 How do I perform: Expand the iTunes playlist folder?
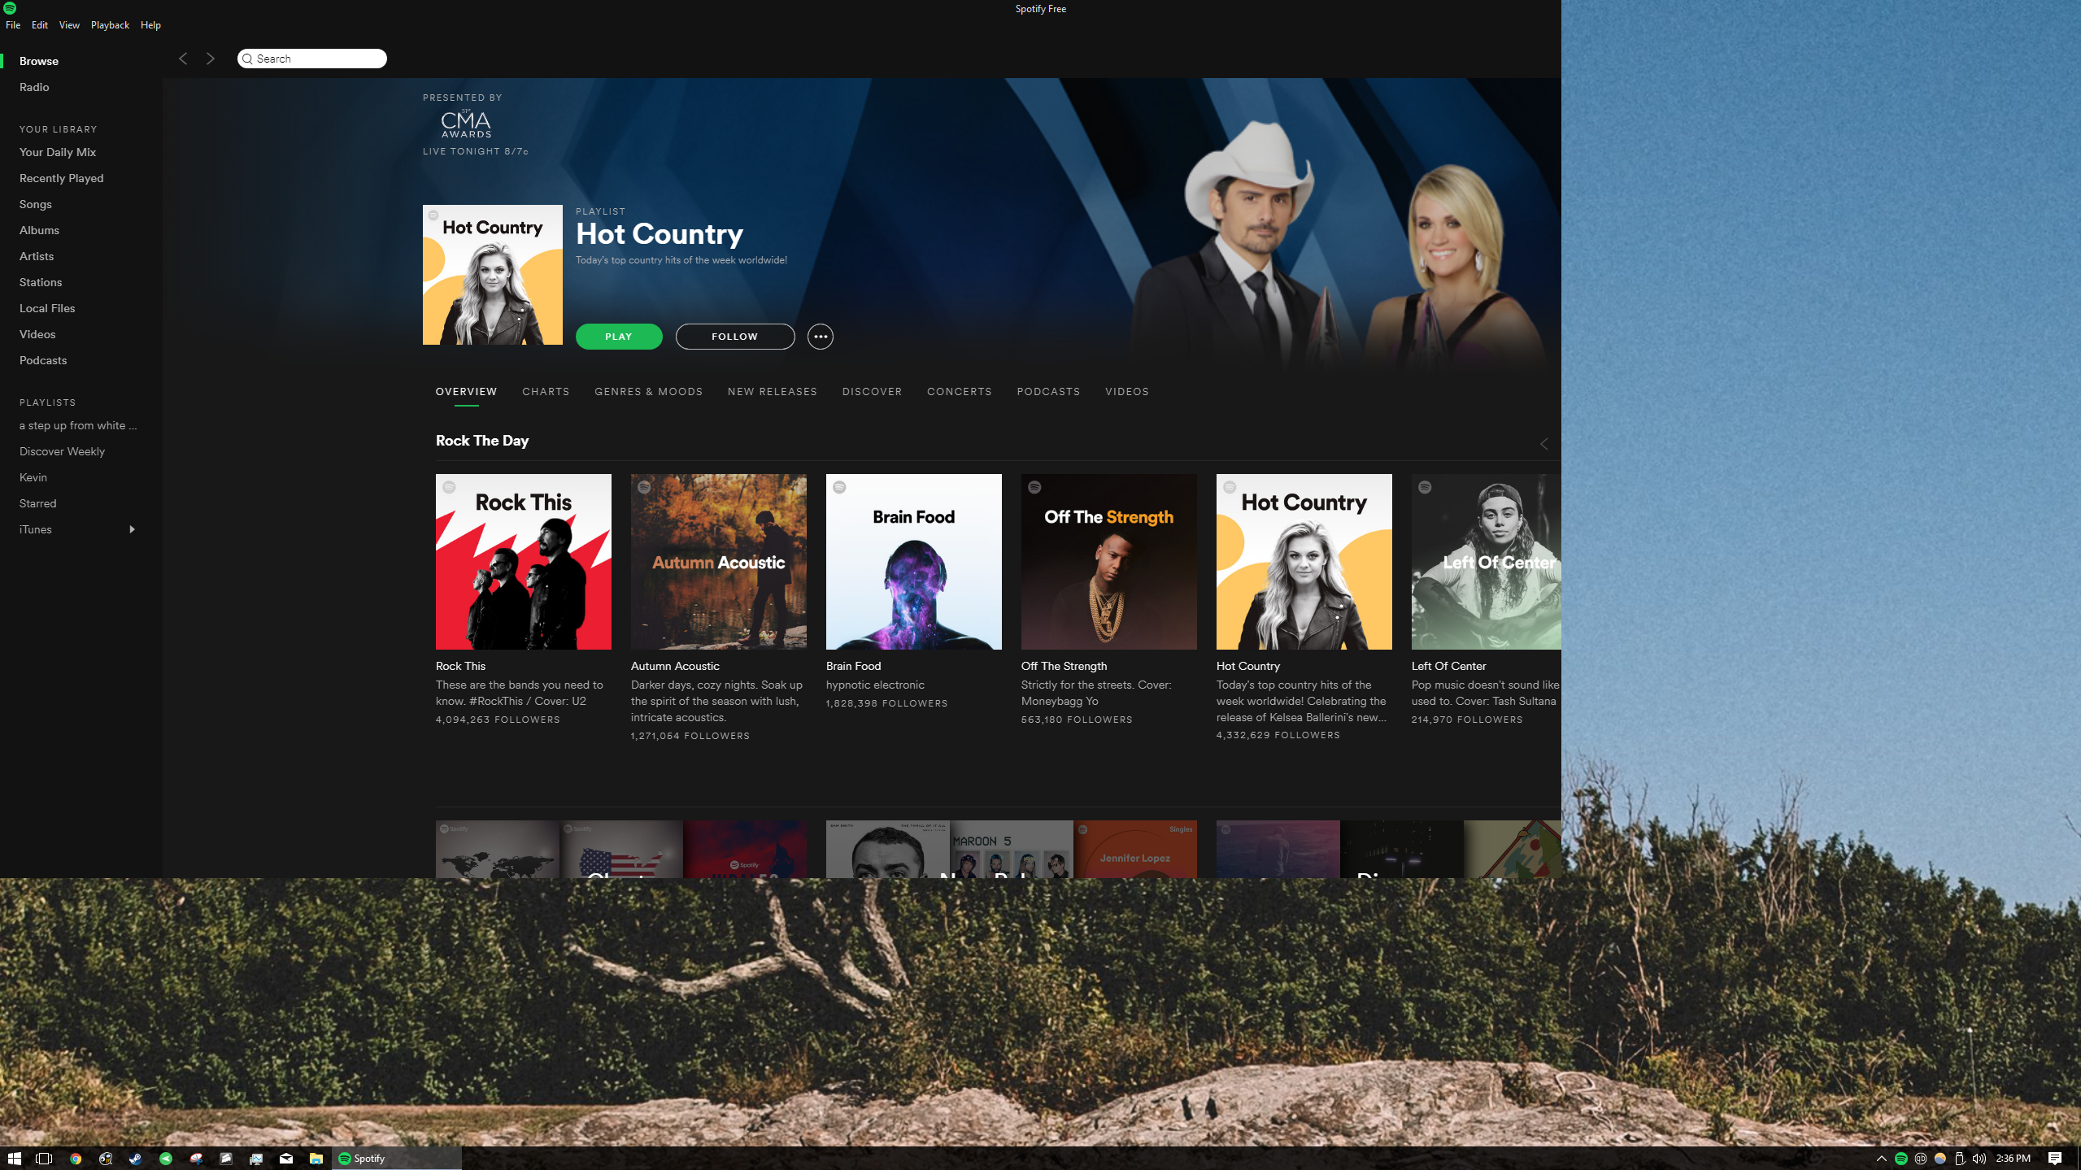click(132, 529)
